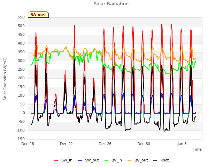Click the 0 y-axis tick label

click(24, 113)
